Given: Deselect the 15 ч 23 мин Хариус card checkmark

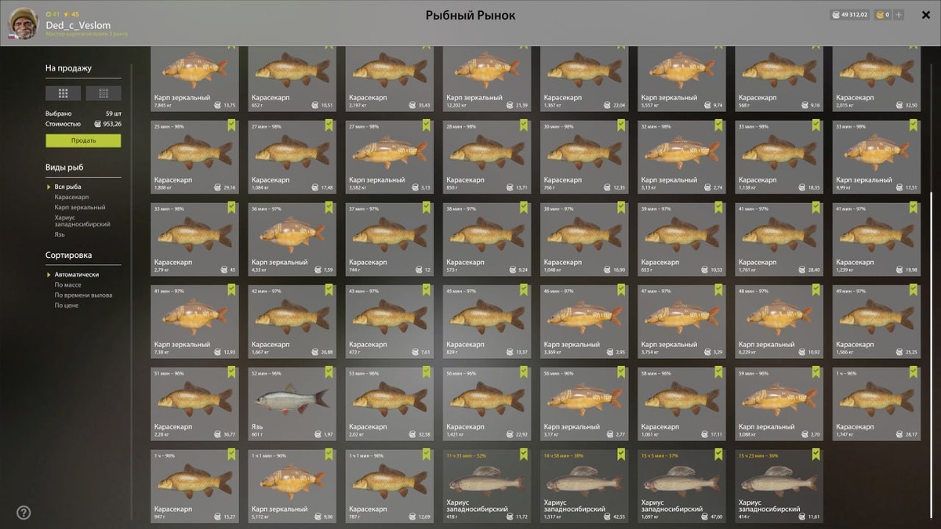Looking at the screenshot, I should [816, 455].
